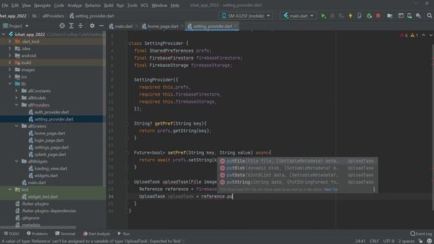Open splash_page.dart in project tree
Image resolution: width=434 pixels, height=244 pixels.
(50, 155)
